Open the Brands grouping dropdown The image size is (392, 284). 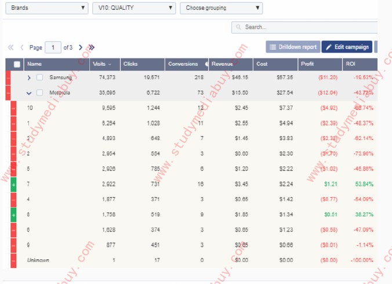pos(47,8)
